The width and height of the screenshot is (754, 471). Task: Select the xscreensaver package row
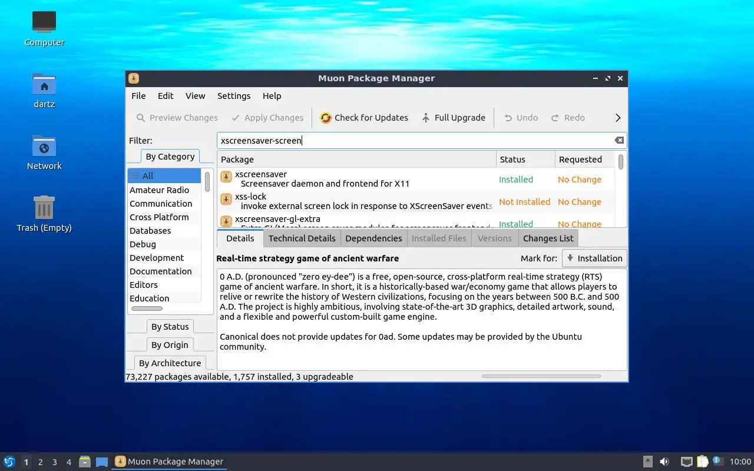point(416,179)
